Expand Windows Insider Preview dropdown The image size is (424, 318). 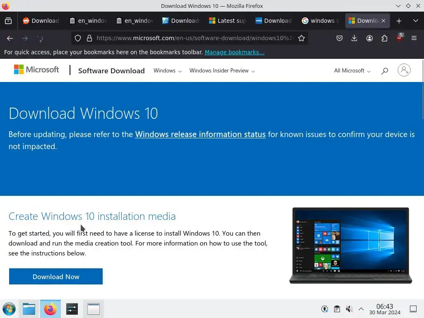(x=222, y=71)
